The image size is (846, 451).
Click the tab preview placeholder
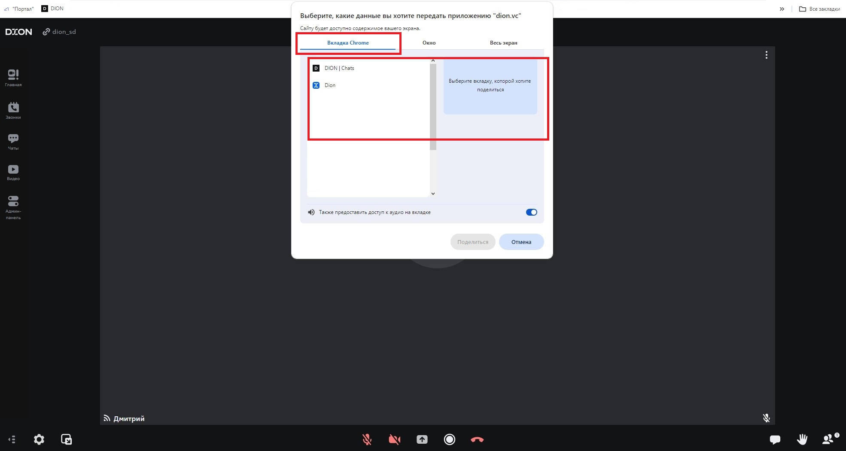tap(490, 86)
